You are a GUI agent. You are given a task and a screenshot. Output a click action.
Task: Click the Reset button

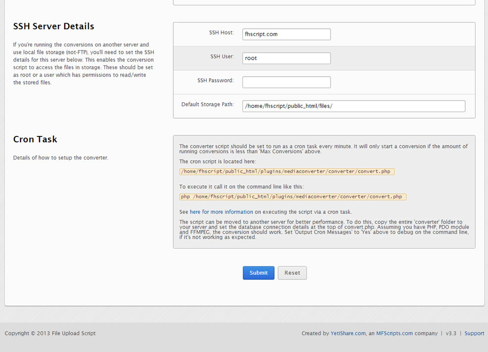click(x=292, y=273)
